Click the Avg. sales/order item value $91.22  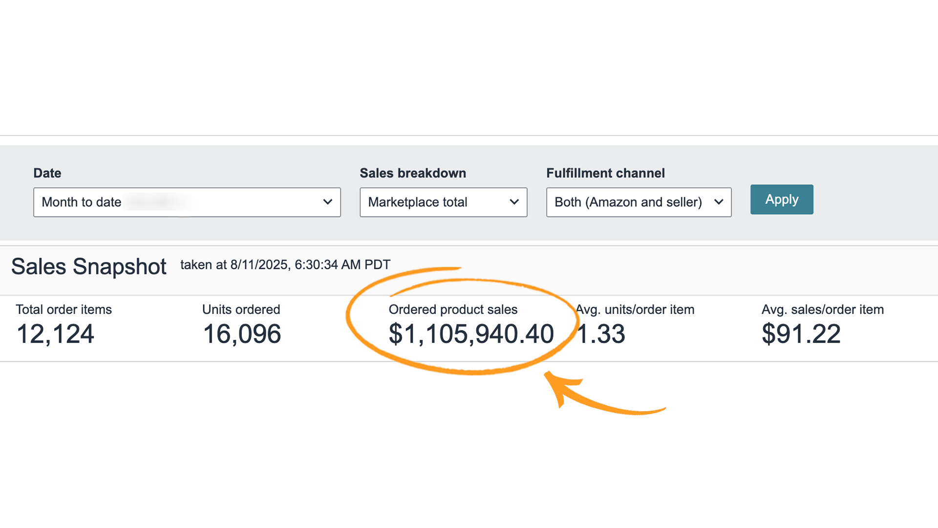pos(802,334)
